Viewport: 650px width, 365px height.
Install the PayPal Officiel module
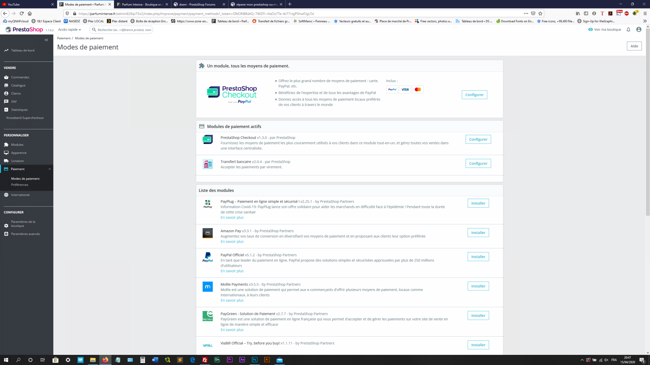478,257
